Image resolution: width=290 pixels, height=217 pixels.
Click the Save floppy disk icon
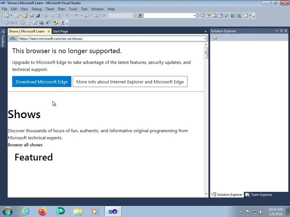click(32, 16)
